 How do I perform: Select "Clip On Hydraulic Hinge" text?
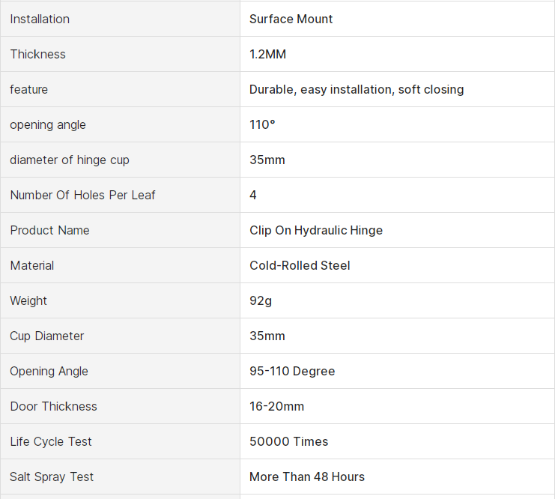pos(316,230)
